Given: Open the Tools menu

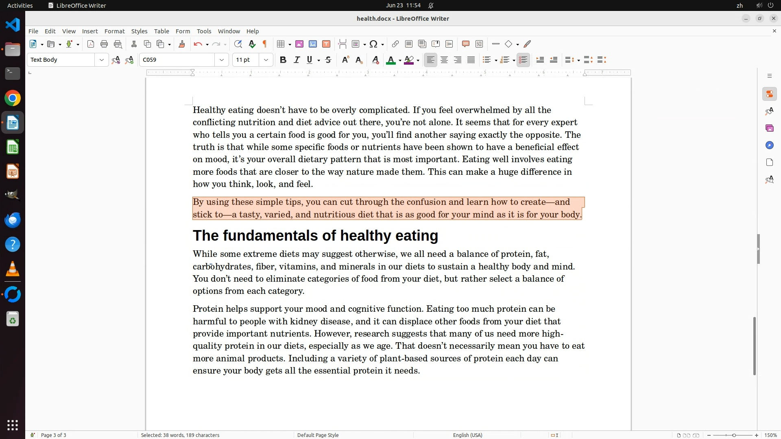Looking at the screenshot, I should tap(204, 31).
